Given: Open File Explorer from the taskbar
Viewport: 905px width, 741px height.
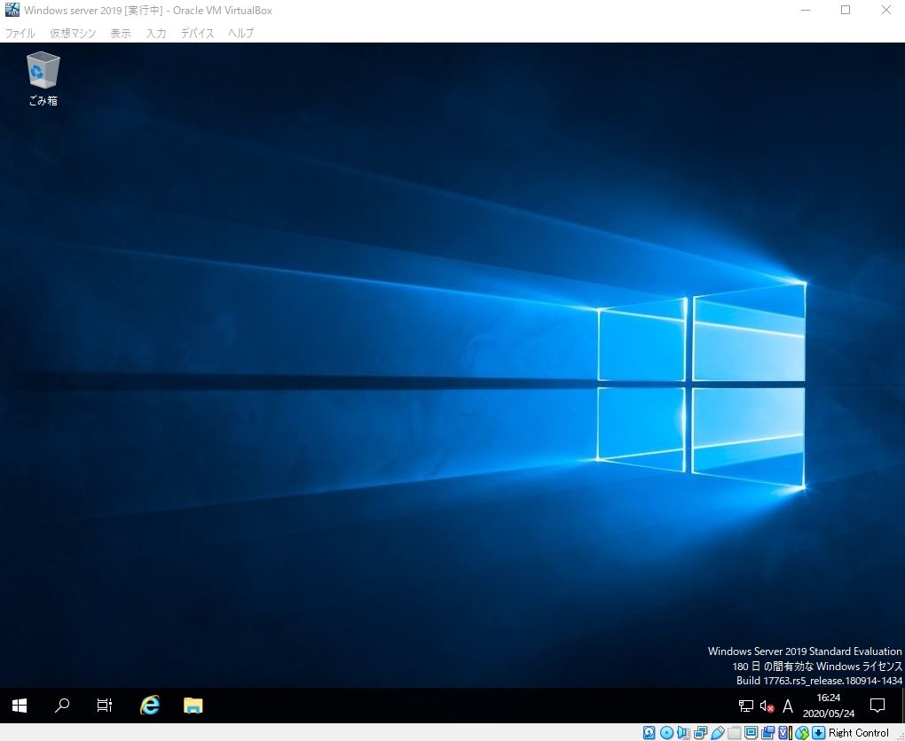Looking at the screenshot, I should click(193, 706).
